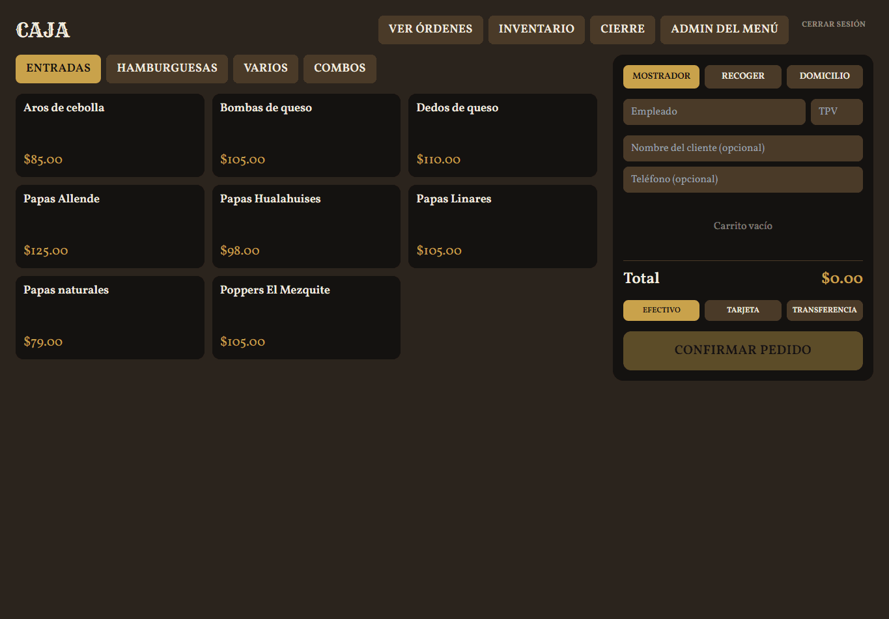Focus the Empleado field
This screenshot has height=619, width=889.
(x=714, y=112)
